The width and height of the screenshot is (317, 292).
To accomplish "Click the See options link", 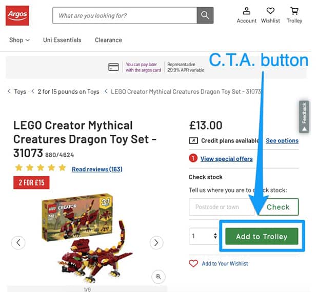I will click(282, 141).
